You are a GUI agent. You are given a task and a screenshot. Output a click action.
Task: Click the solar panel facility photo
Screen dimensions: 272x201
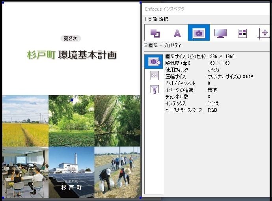[x=71, y=172]
